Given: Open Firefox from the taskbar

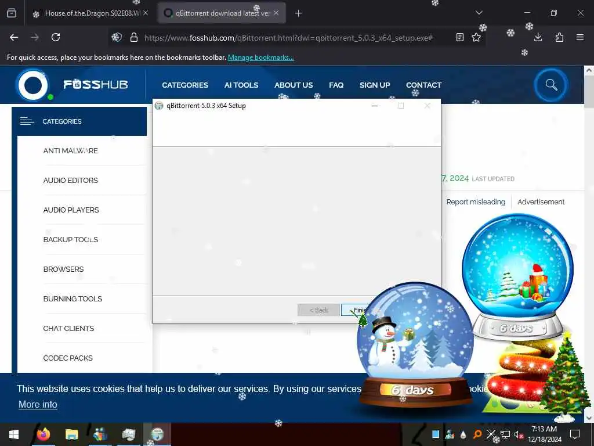Looking at the screenshot, I should pyautogui.click(x=43, y=434).
